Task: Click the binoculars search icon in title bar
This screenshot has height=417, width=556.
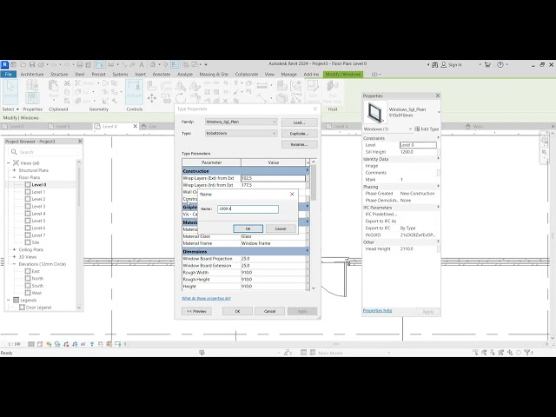Action: click(x=434, y=64)
